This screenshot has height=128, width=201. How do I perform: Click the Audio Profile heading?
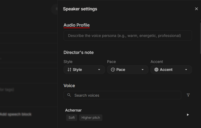pyautogui.click(x=77, y=25)
